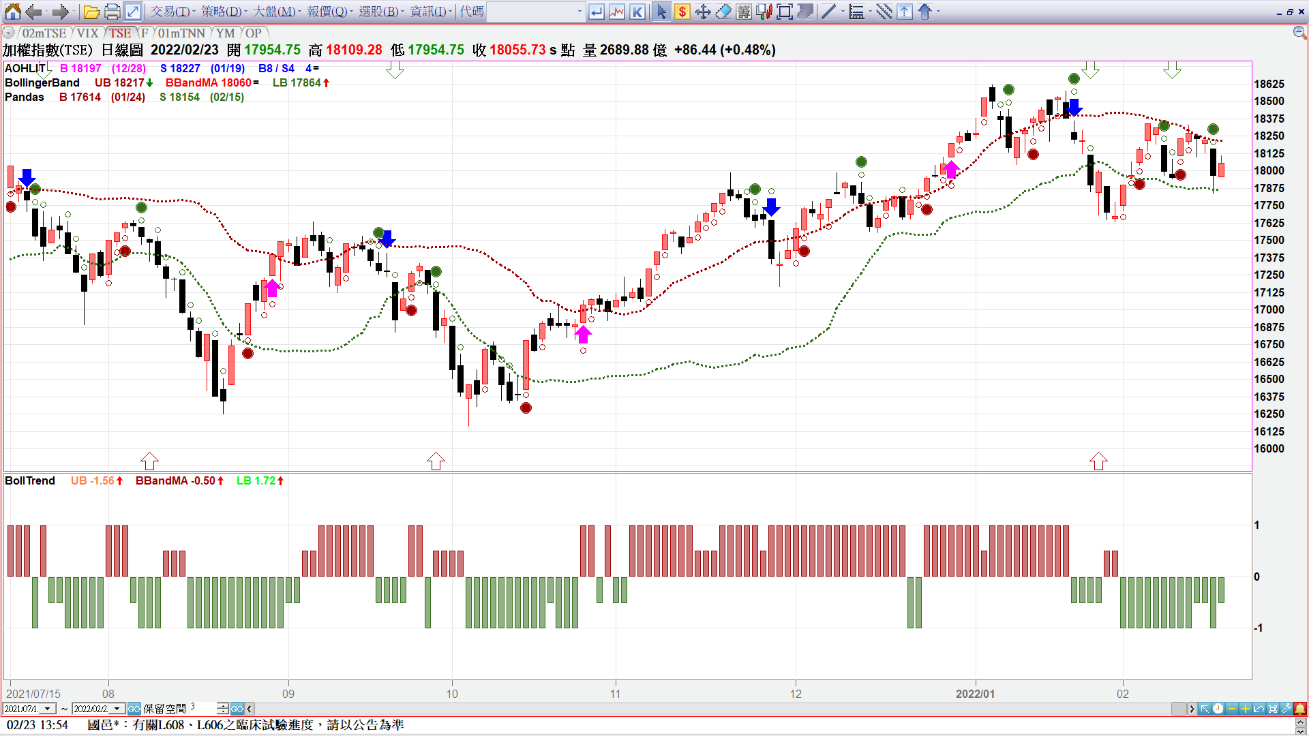Open the folder icon in the toolbar
Screen dimensions: 1309x736
point(91,12)
